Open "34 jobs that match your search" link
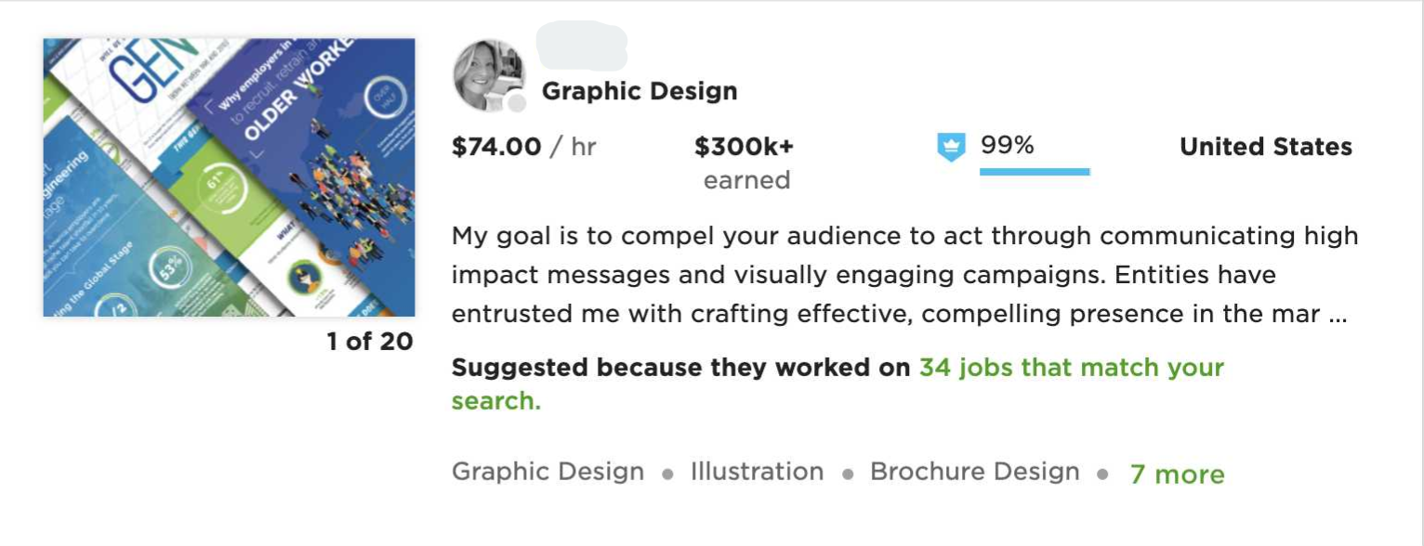This screenshot has width=1424, height=546. pos(1071,368)
